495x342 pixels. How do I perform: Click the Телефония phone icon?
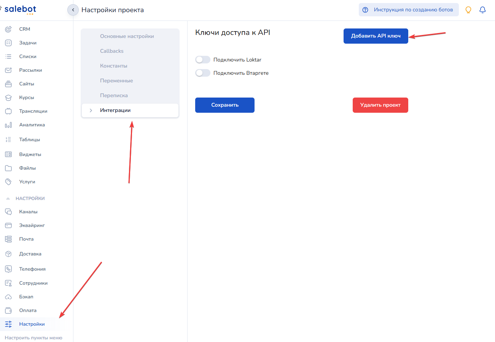(8, 269)
